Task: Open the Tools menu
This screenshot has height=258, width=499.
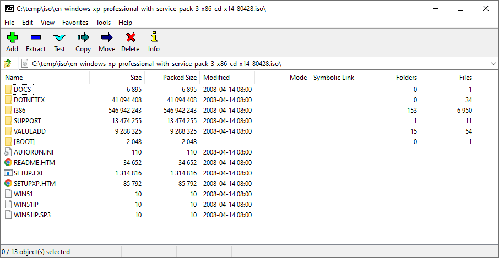Action: [x=104, y=23]
